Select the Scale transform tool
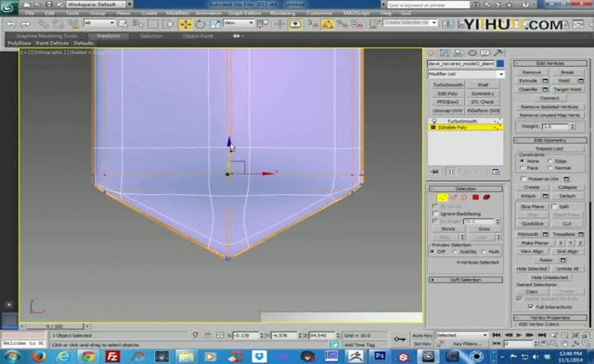The height and width of the screenshot is (364, 594). point(215,24)
